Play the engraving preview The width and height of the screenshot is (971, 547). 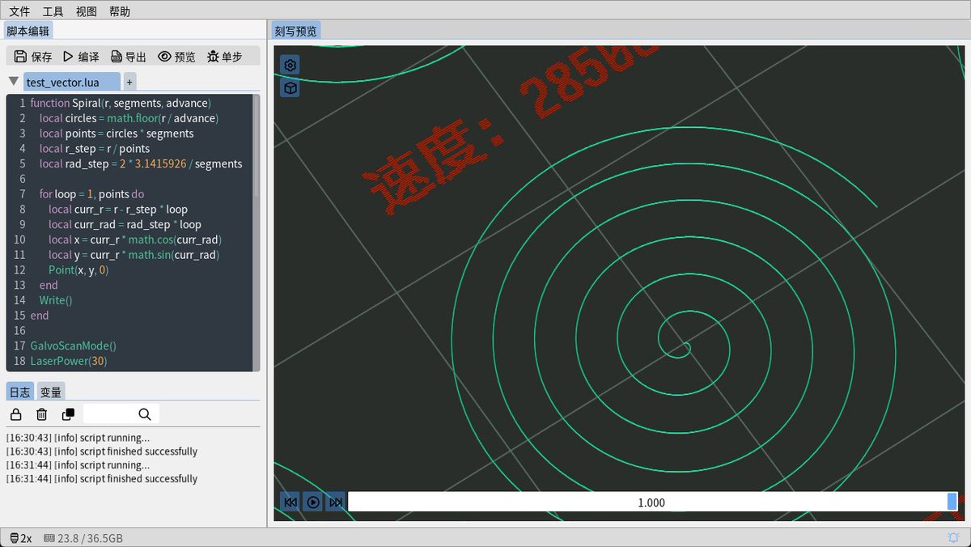313,502
